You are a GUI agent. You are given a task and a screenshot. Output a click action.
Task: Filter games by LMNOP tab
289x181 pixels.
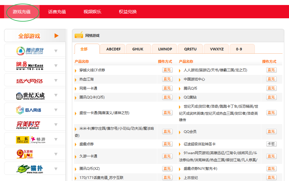click(x=165, y=49)
